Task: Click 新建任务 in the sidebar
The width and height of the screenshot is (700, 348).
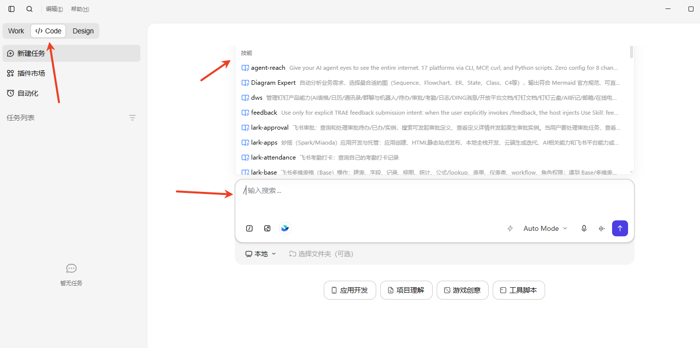Action: click(x=71, y=53)
